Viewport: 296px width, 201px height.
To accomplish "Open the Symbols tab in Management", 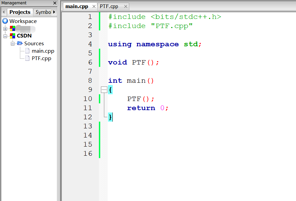I will [x=43, y=12].
